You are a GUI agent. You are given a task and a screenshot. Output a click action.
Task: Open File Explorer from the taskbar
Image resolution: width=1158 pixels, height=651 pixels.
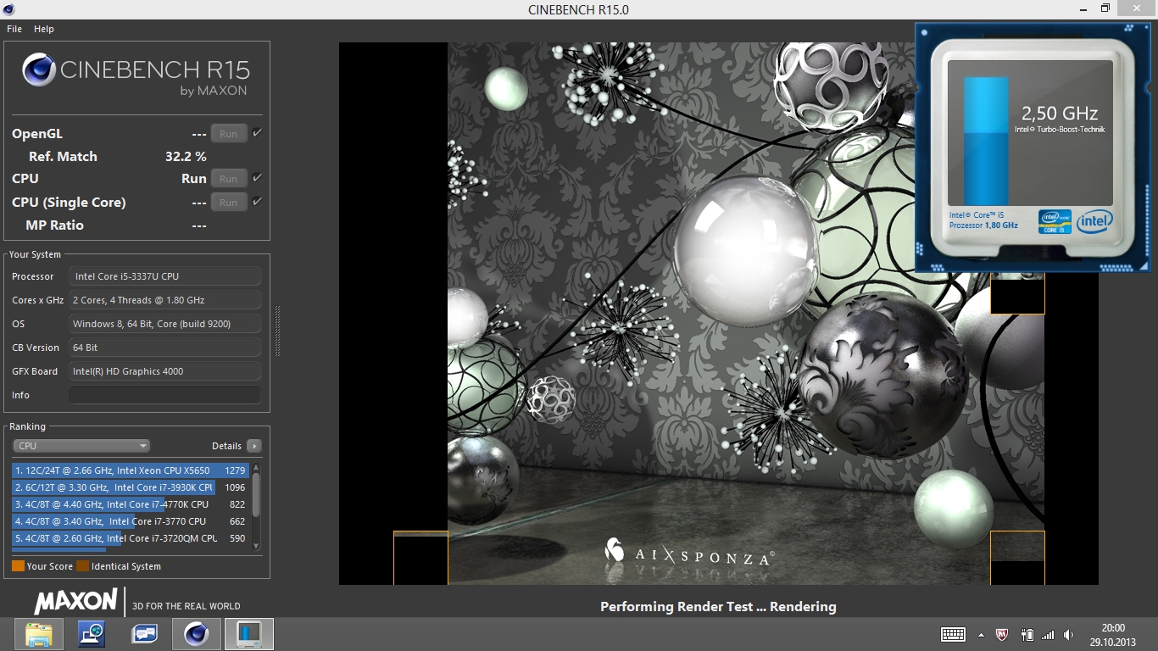39,633
